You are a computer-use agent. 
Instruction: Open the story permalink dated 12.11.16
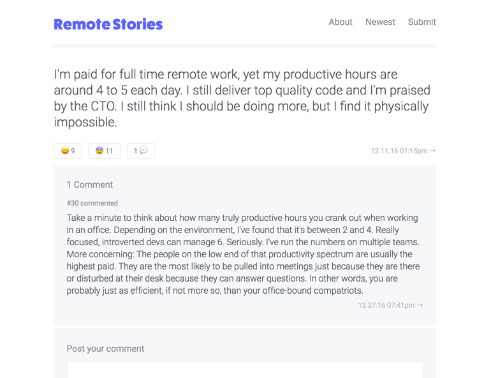(399, 151)
